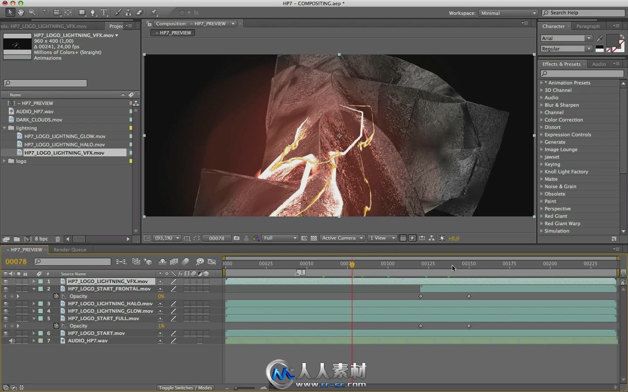
Task: Toggle stopwatch for layer 2 Opacity
Action: coord(56,296)
